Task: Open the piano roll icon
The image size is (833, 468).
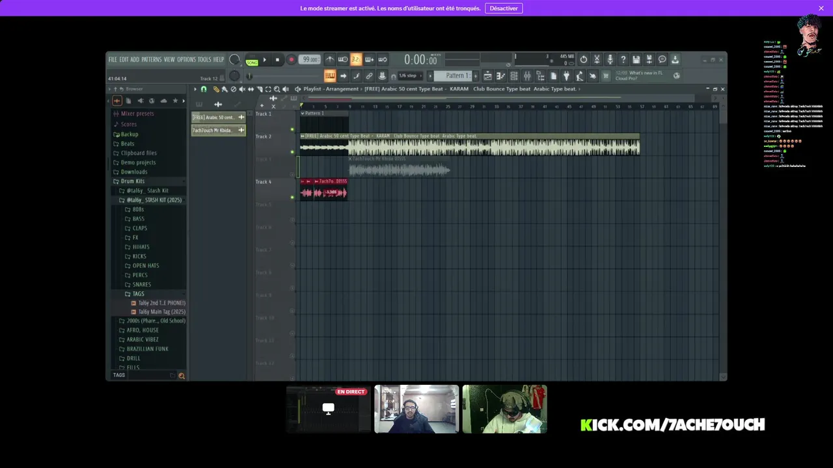Action: (x=500, y=76)
